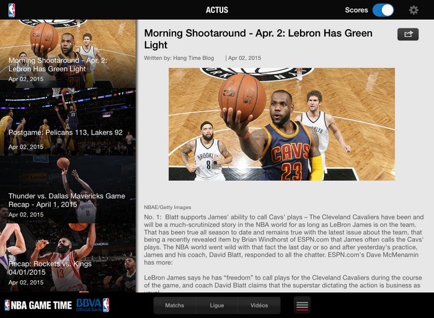The width and height of the screenshot is (434, 318).
Task: Toggle the Scores switch off
Action: click(x=383, y=11)
